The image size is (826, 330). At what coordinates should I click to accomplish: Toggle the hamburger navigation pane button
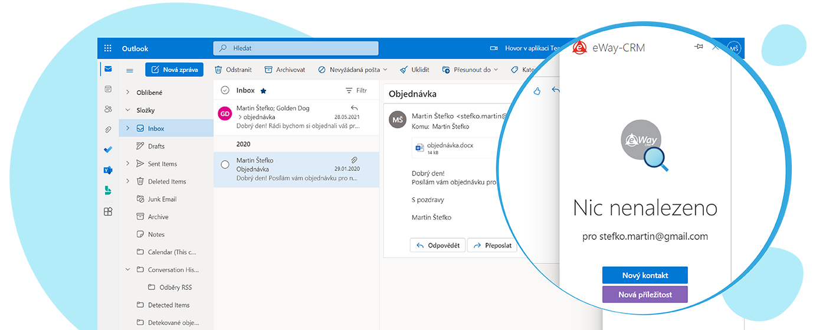130,70
